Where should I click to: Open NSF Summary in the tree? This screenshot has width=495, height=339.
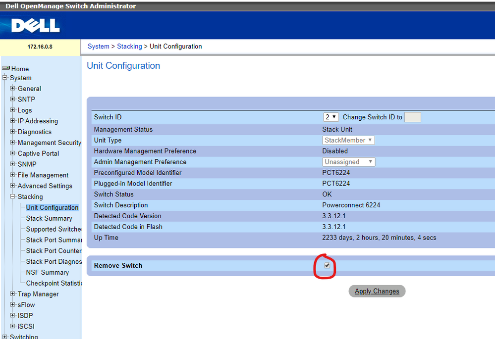click(48, 272)
